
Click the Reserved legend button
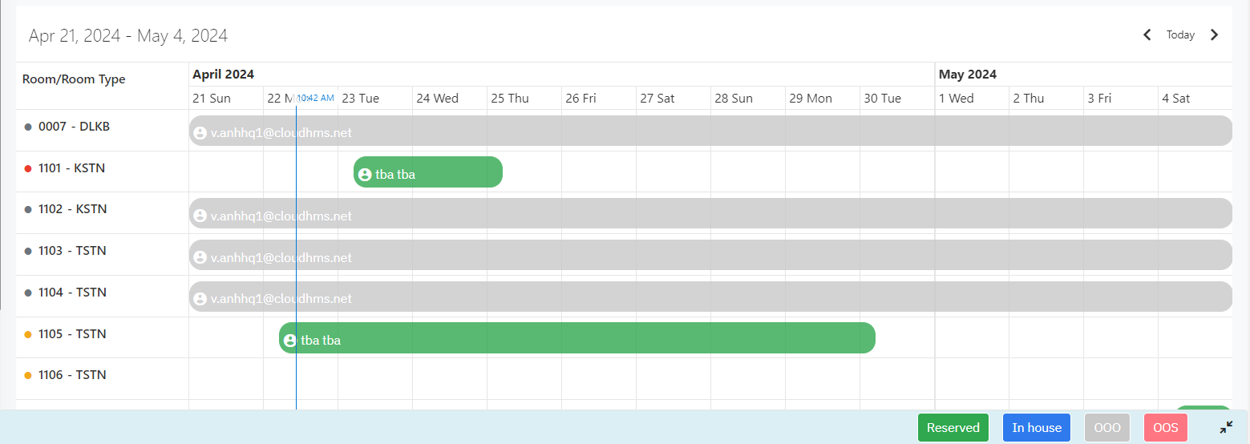point(953,427)
